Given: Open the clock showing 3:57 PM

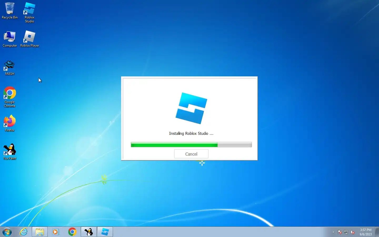Looking at the screenshot, I should point(366,232).
